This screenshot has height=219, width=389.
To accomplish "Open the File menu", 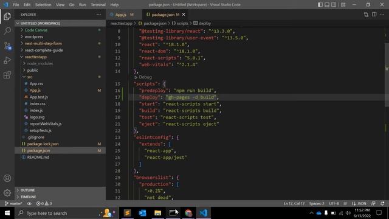I will click(x=16, y=5).
